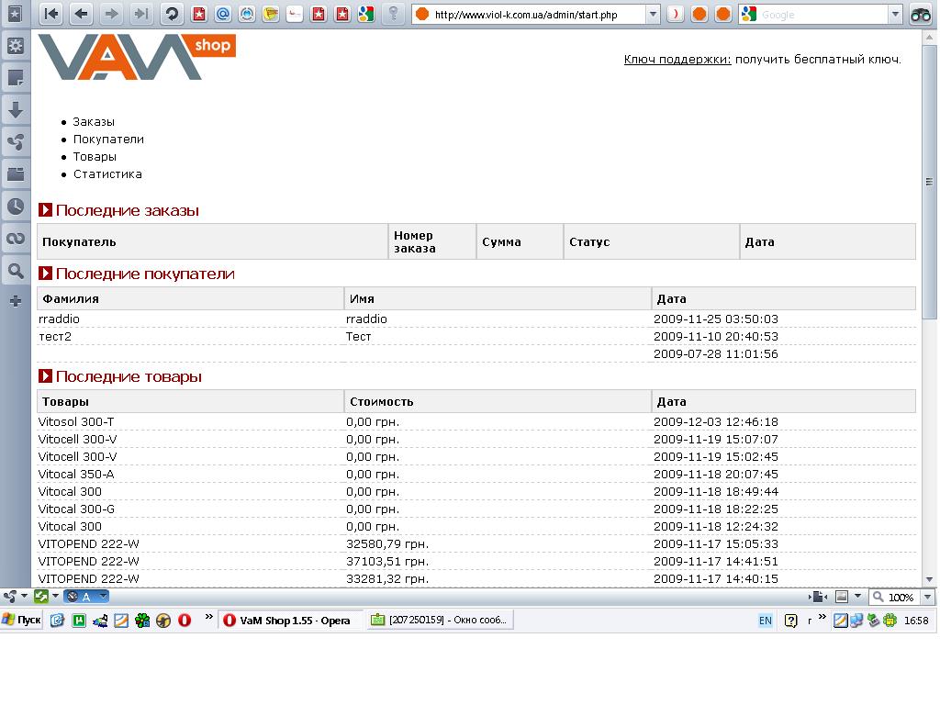Click the browser Back arrow button

tap(82, 14)
